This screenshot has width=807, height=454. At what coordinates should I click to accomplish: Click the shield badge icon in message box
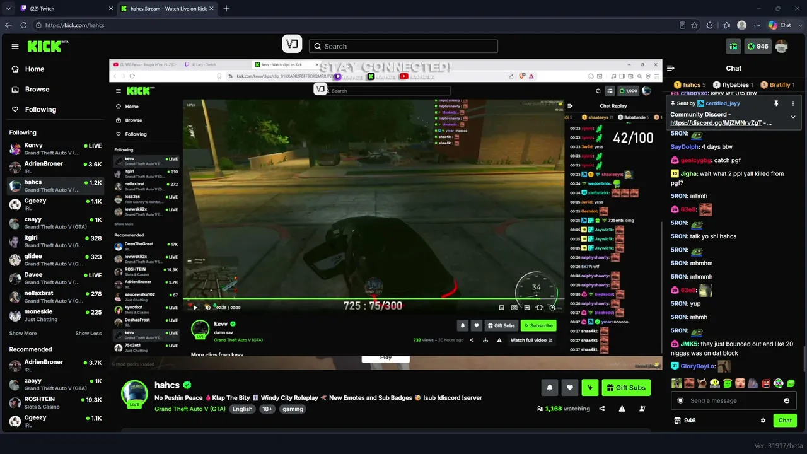pyautogui.click(x=680, y=400)
